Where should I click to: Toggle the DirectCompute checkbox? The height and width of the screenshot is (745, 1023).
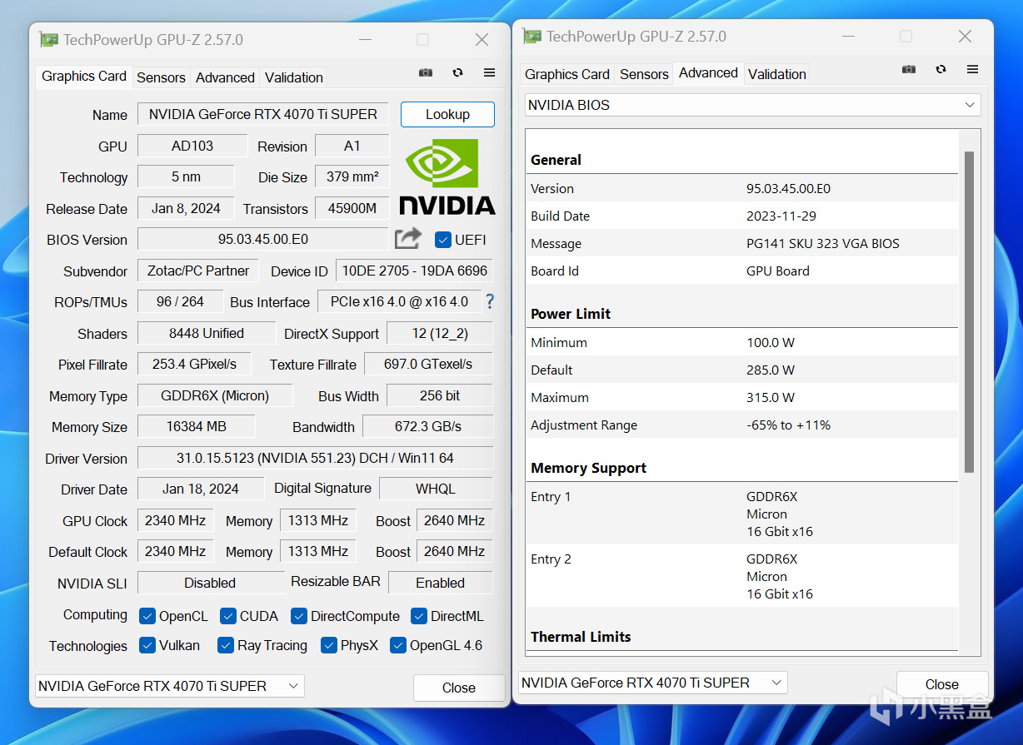point(299,616)
